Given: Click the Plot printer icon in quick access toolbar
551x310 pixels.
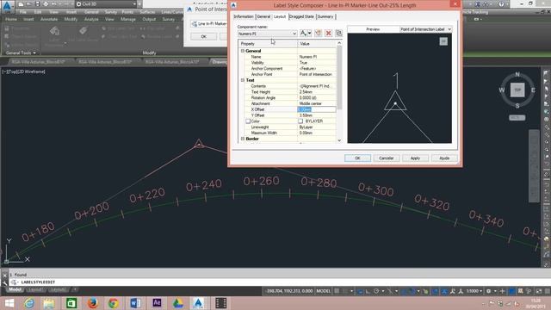Looking at the screenshot, I should [x=46, y=3].
